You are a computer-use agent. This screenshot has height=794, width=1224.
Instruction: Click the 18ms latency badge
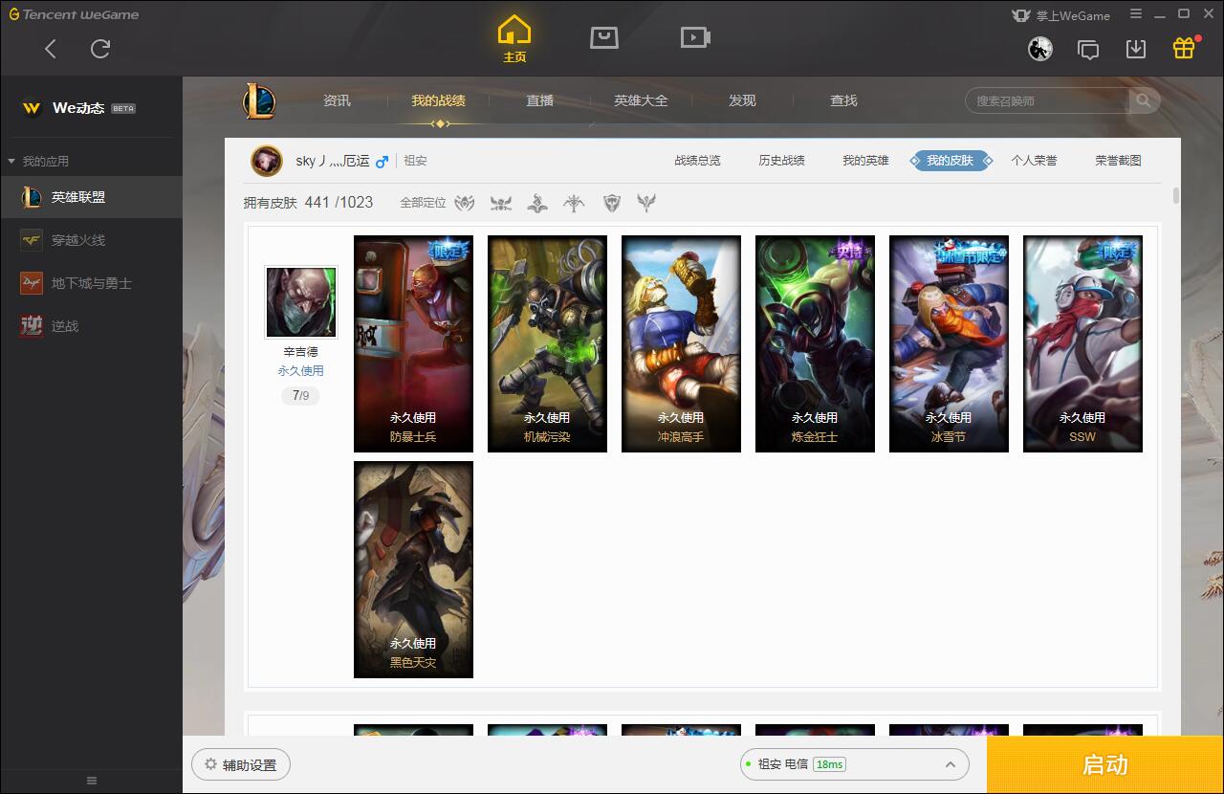pos(829,764)
